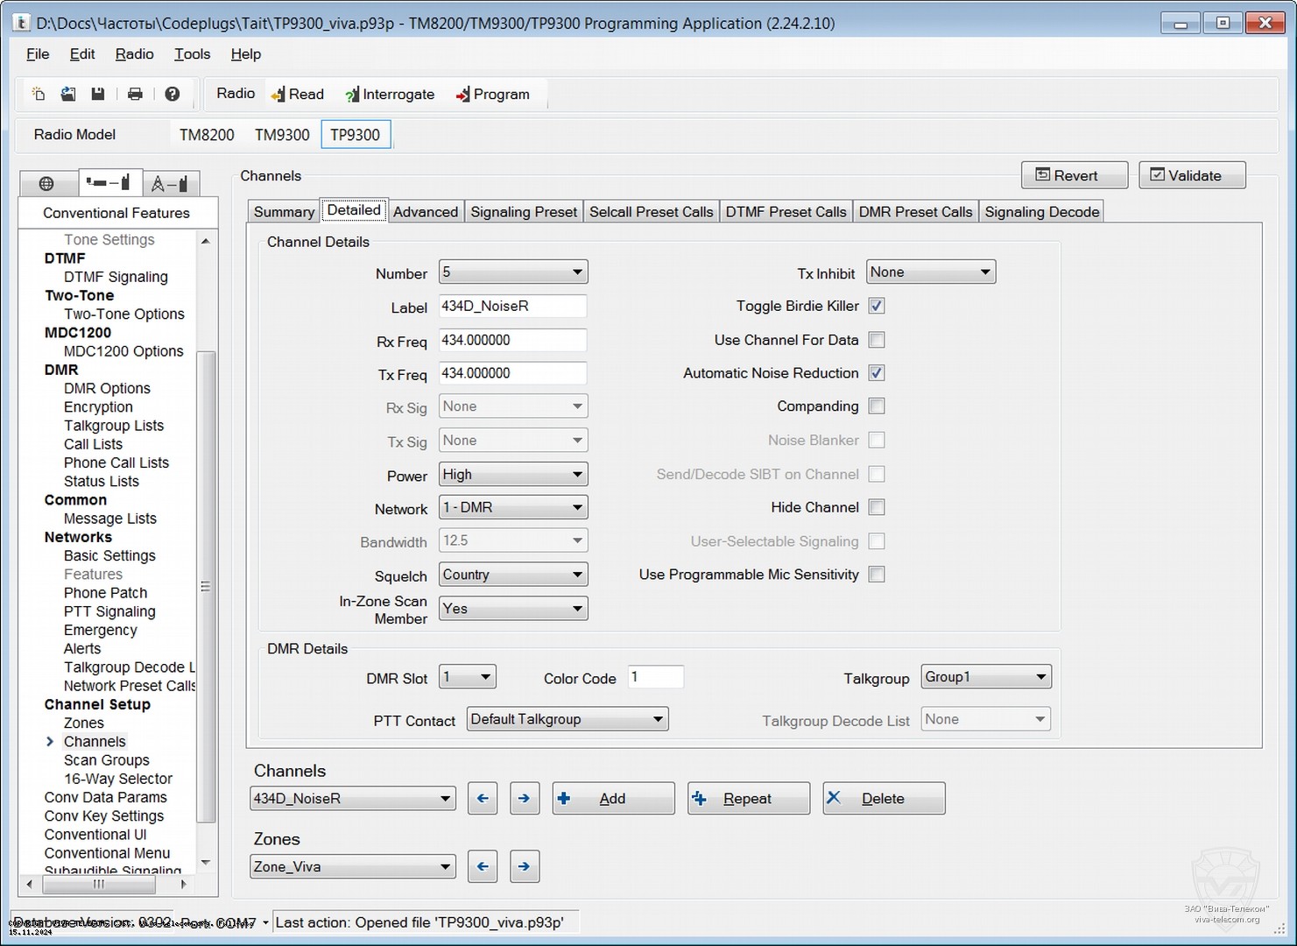The image size is (1297, 946).
Task: Open help via the question mark icon
Action: 173,94
